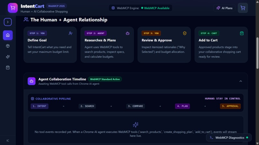This screenshot has height=145, width=259.
Task: Open the AI Plans button
Action: [x=224, y=8]
